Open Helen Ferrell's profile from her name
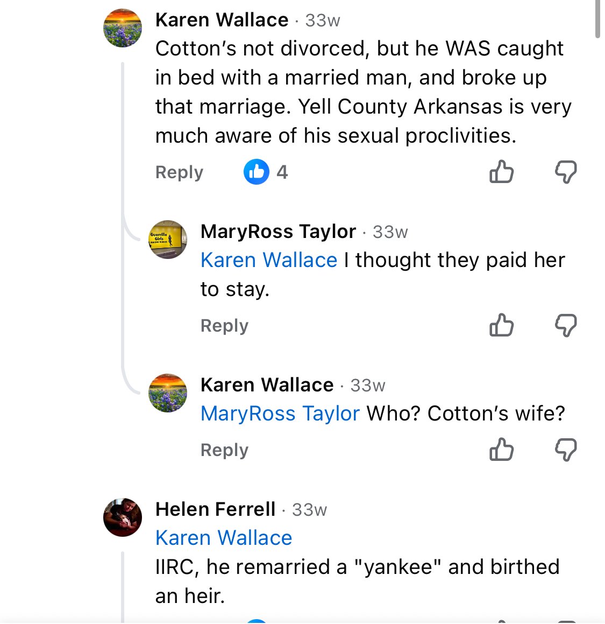 click(215, 509)
